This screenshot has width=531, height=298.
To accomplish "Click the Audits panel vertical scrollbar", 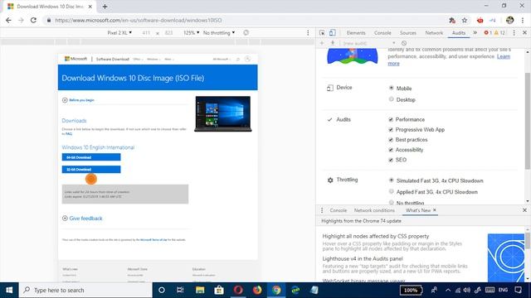I will (528, 121).
